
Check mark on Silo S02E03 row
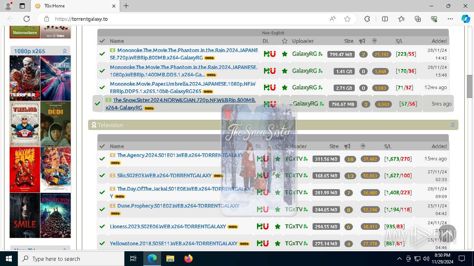coord(102,176)
